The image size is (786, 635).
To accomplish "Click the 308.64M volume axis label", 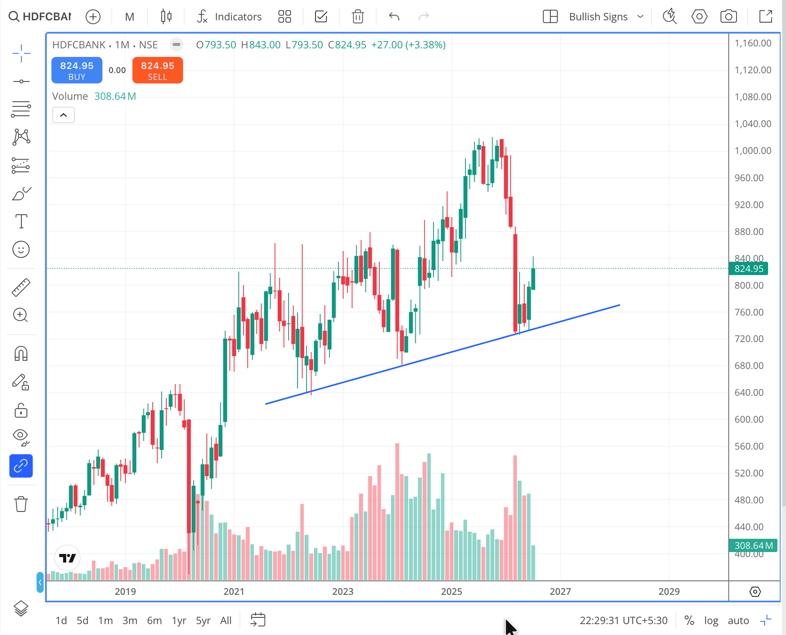I will (x=753, y=545).
